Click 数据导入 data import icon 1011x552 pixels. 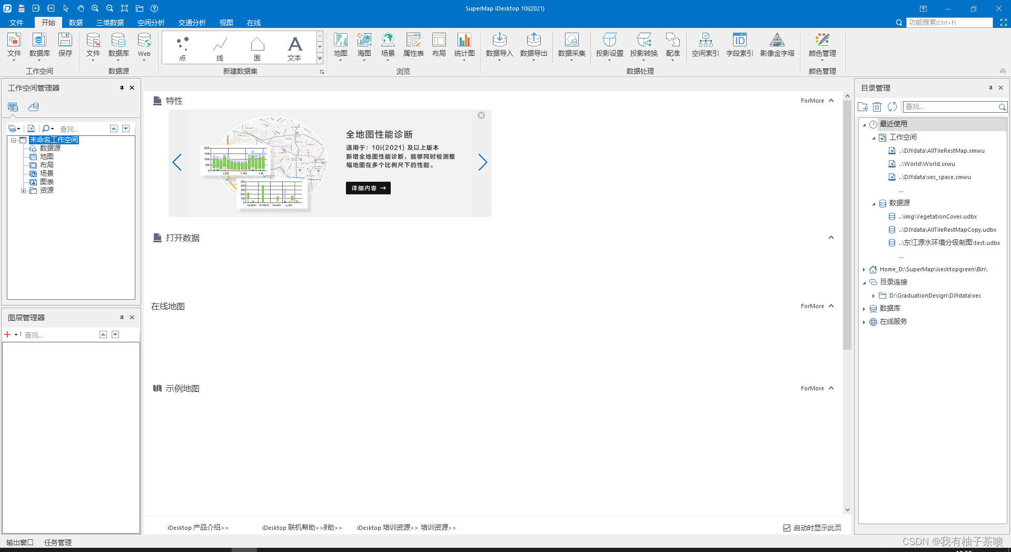[x=499, y=45]
